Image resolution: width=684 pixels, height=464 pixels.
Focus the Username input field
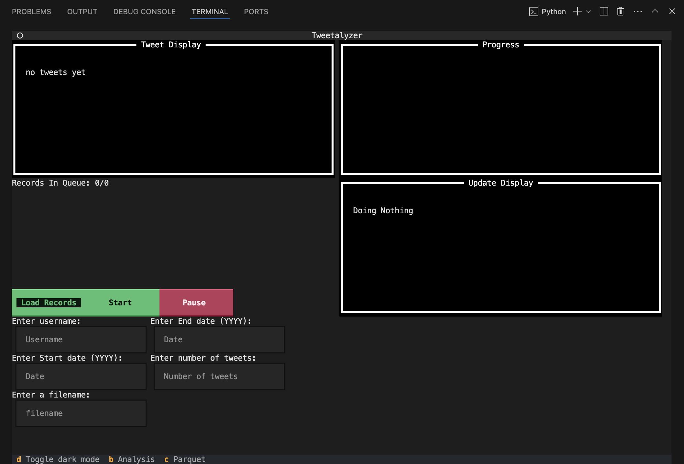[81, 340]
